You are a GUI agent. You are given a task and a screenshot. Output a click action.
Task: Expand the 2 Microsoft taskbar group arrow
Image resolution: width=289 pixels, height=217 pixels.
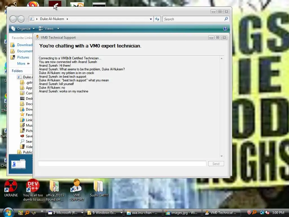[x=82, y=213]
